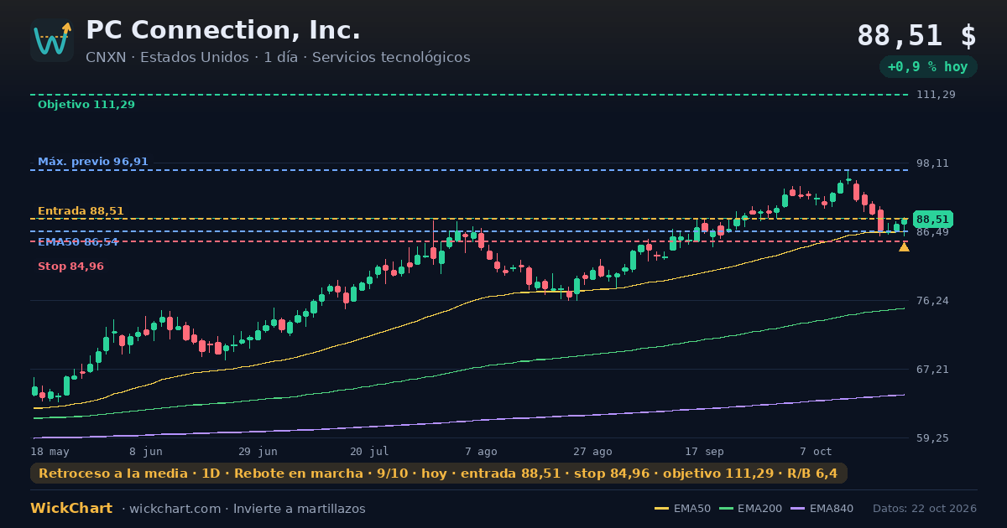
Task: Click the EMA840 purple legend swatch
Action: coord(797,509)
